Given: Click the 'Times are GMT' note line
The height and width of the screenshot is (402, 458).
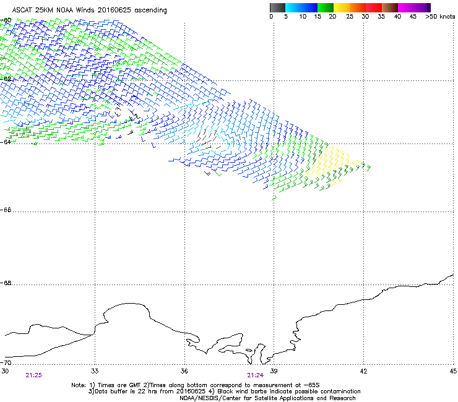Looking at the screenshot, I should pos(196,385).
